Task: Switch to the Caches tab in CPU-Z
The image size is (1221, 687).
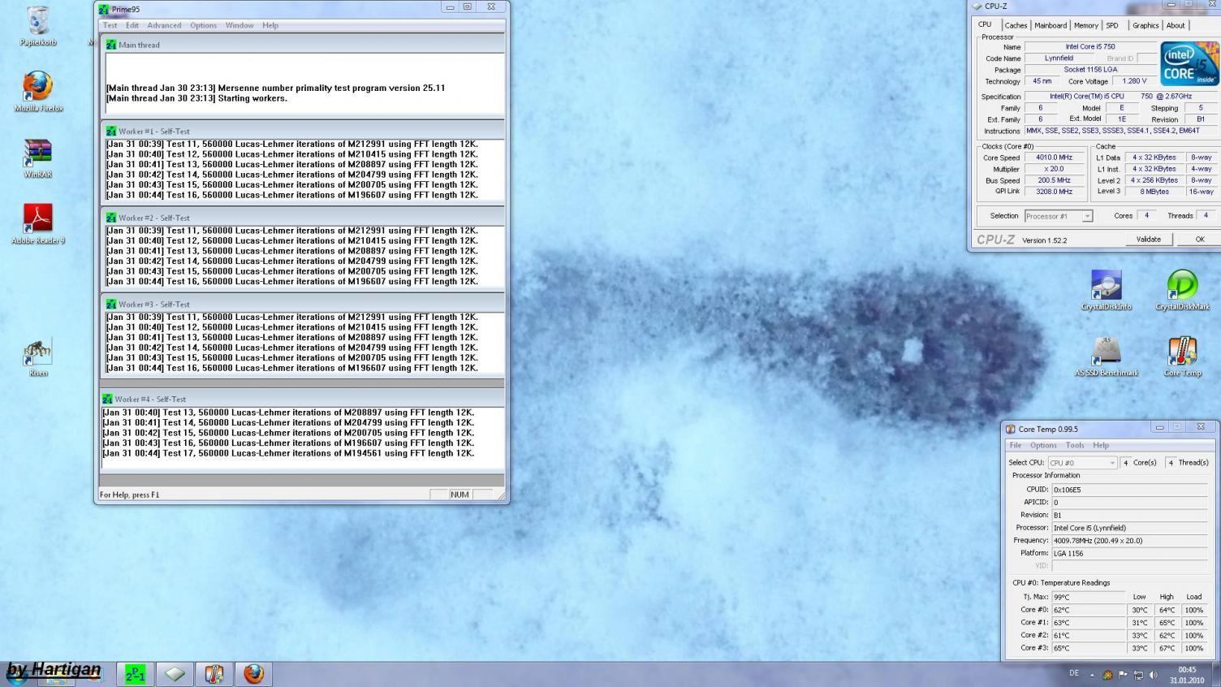Action: (x=1016, y=25)
